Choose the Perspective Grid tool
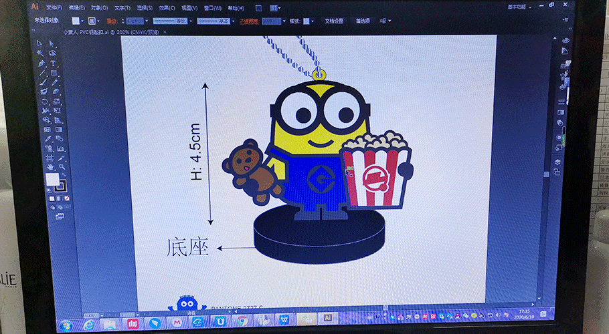This screenshot has width=609, height=334. pos(58,120)
